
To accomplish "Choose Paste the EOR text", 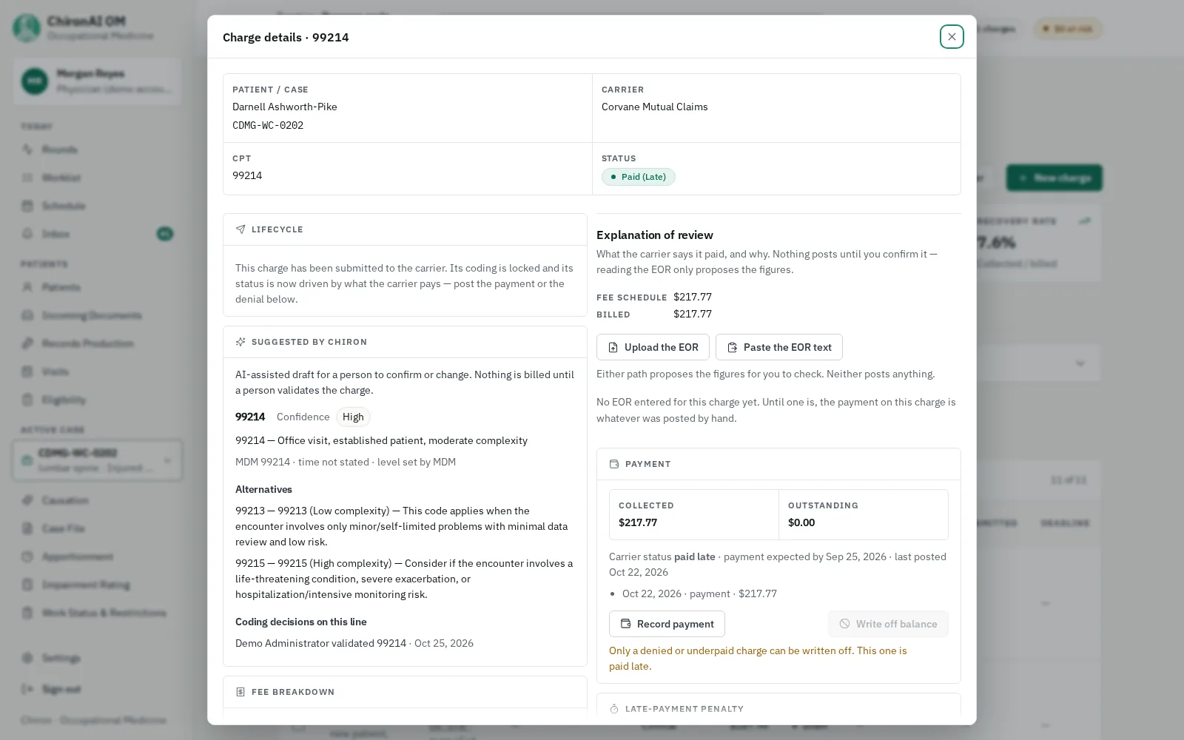I will [x=779, y=347].
